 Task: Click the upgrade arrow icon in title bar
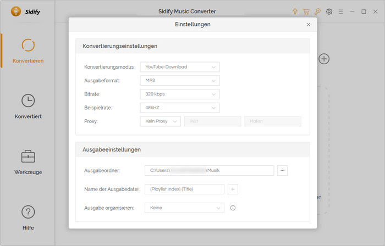[295, 12]
